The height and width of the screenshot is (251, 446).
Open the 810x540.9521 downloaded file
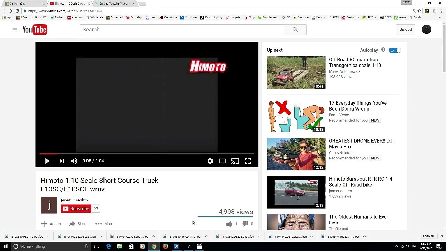(x=24, y=236)
